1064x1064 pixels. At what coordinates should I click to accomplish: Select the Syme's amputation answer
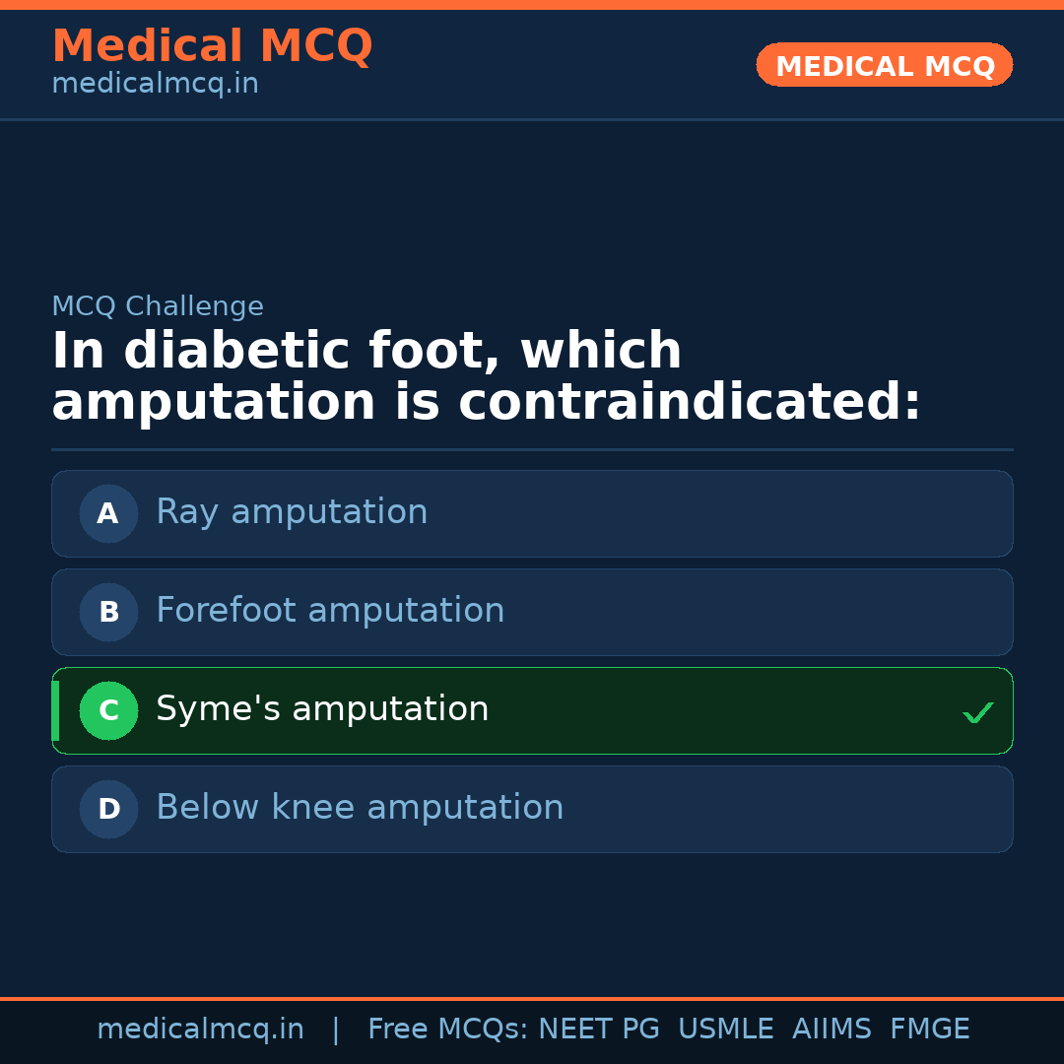322,709
